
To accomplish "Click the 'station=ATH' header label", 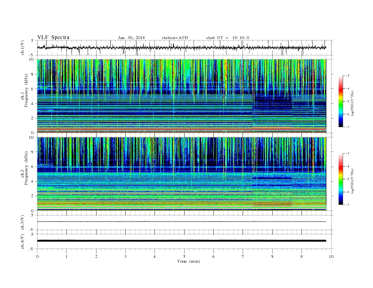I will 175,38.
